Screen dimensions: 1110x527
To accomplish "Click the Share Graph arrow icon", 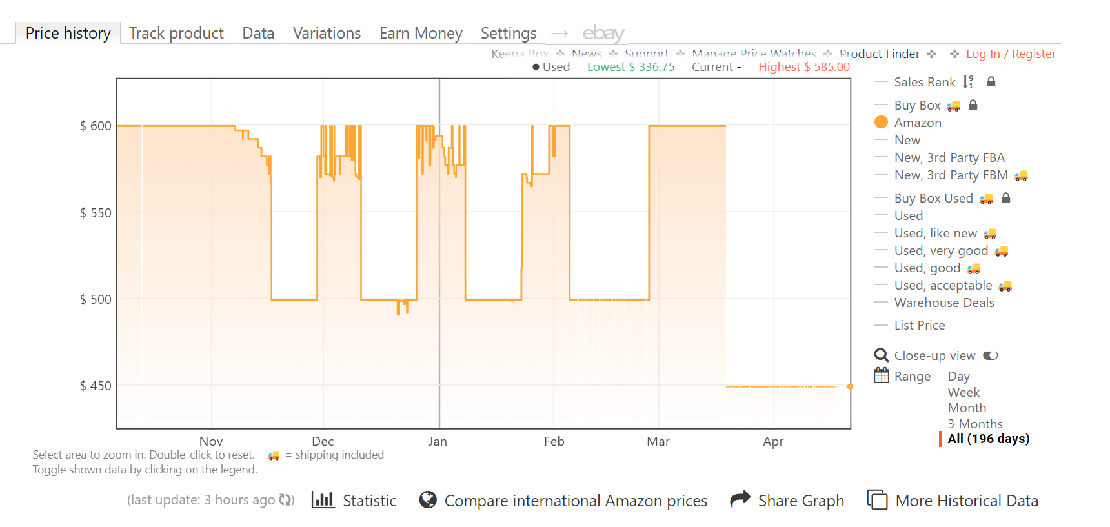I will point(740,499).
